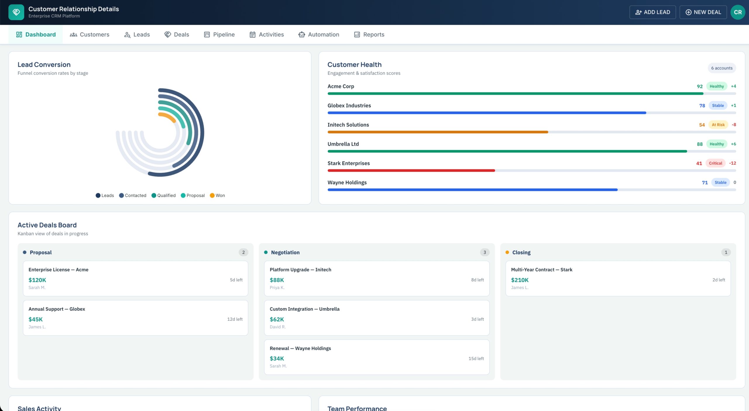Click the NEW DEAL button

(703, 12)
